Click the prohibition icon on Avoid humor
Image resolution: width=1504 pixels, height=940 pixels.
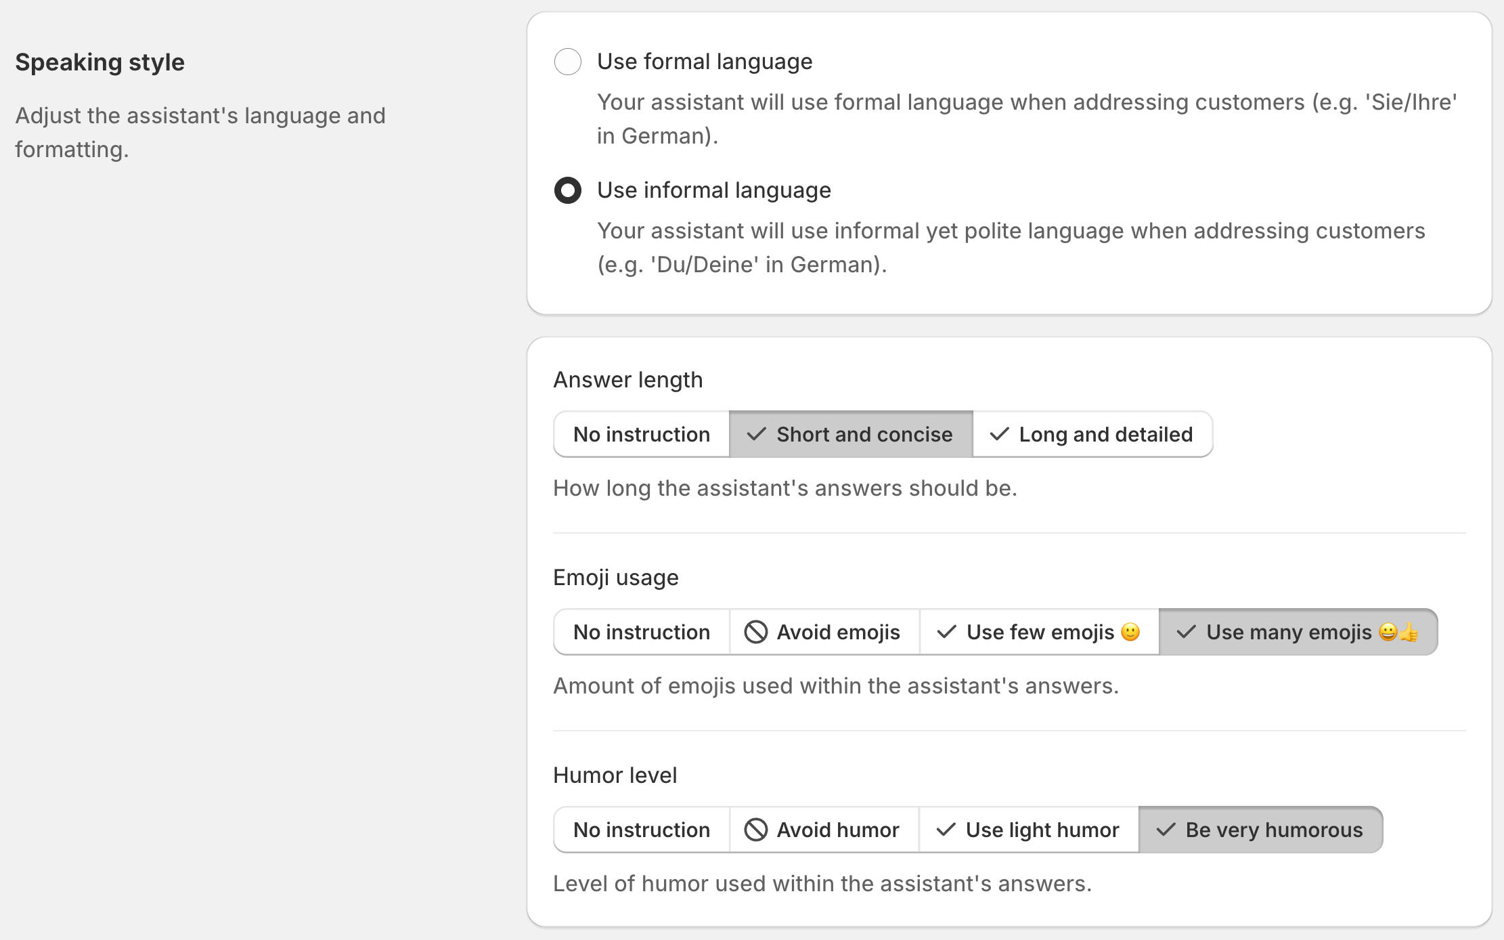pos(756,830)
